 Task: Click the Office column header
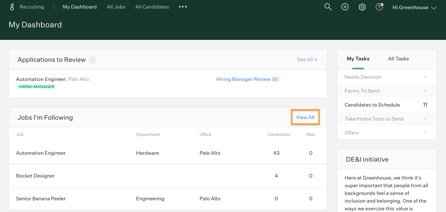pyautogui.click(x=205, y=134)
